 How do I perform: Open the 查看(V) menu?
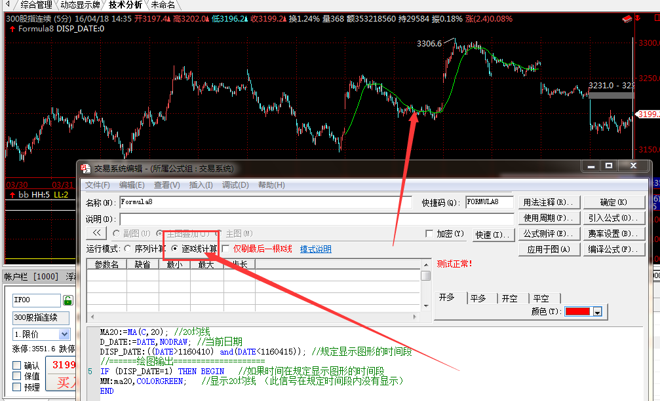(166, 185)
